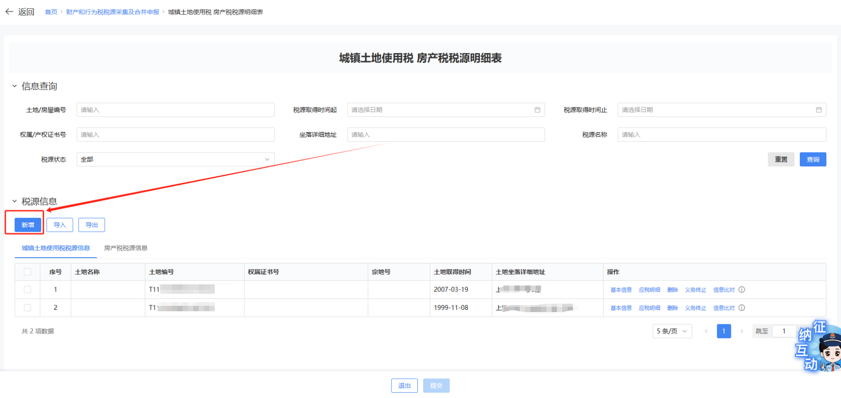Collapse the 信息查询 section

click(x=14, y=86)
